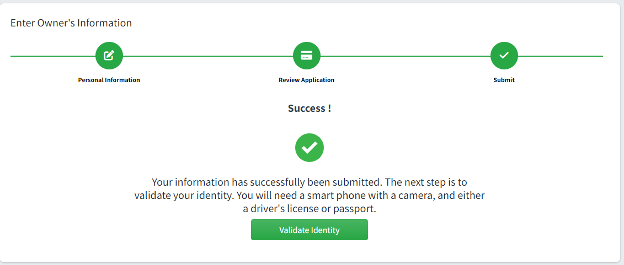Click the Submit checkmark step icon
624x265 pixels.
click(504, 56)
